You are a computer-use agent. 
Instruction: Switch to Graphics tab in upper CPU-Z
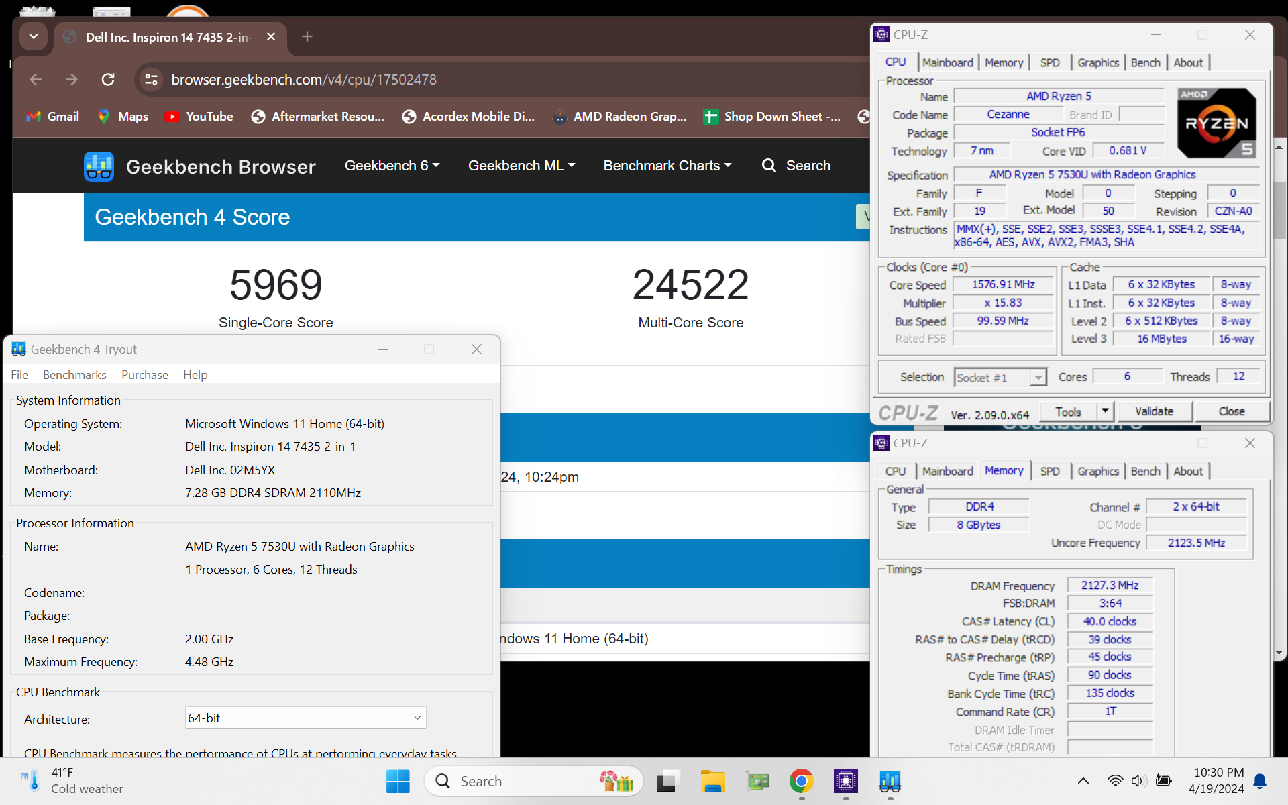click(1098, 62)
